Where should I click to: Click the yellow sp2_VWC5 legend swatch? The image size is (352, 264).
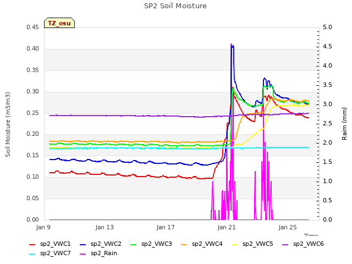pyautogui.click(x=235, y=245)
